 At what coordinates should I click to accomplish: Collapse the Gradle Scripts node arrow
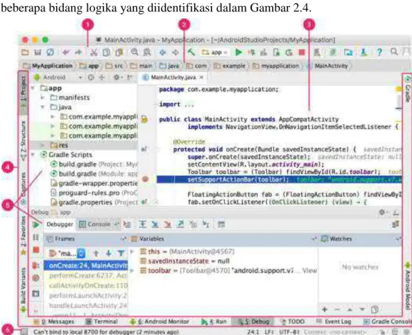point(33,154)
